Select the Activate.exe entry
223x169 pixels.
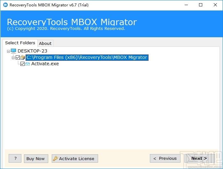click(x=45, y=64)
